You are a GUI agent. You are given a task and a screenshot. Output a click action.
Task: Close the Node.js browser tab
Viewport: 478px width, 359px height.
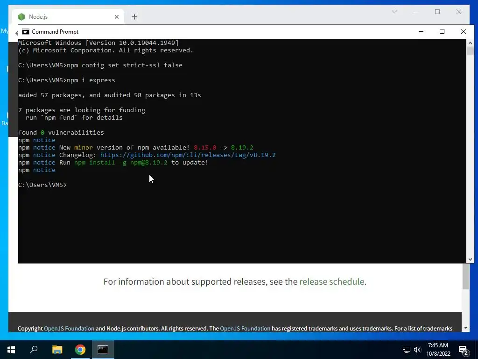tap(116, 17)
